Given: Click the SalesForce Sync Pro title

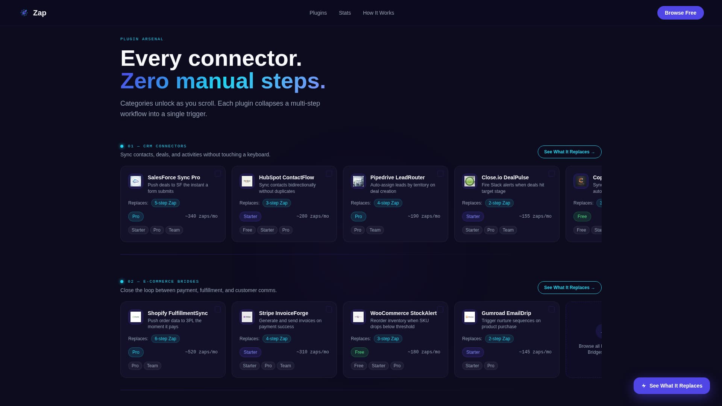Looking at the screenshot, I should pyautogui.click(x=174, y=177).
